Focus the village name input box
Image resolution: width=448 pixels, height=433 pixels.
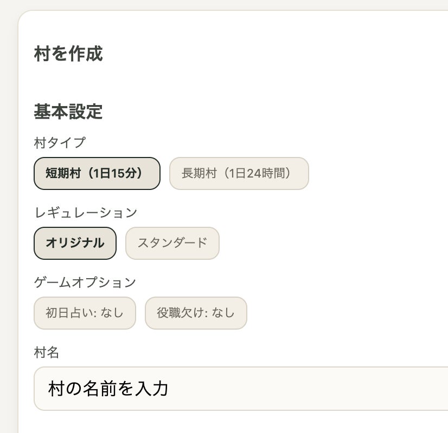(239, 389)
